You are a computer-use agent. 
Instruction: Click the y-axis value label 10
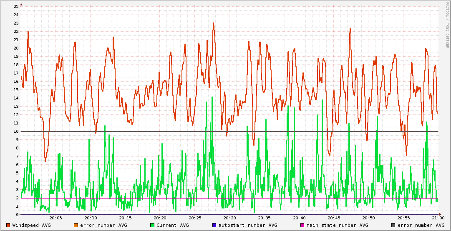click(16, 131)
